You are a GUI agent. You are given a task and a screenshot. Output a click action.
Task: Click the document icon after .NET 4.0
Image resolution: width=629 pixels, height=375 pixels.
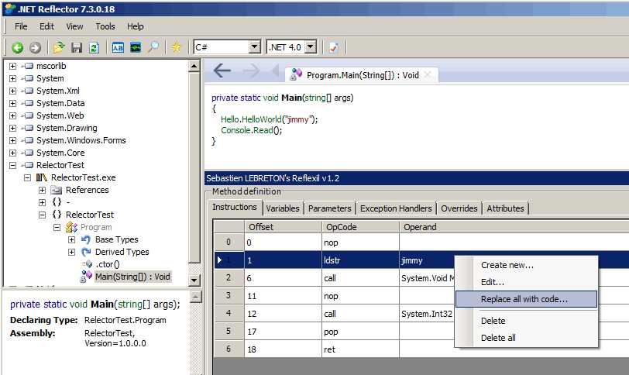click(333, 48)
